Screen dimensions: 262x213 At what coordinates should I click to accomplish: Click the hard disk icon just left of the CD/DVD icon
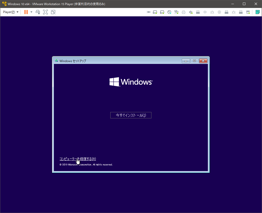coord(162,12)
